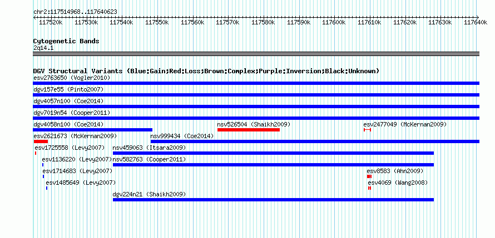Click the nsv999434 (Coe2014) label

tap(182, 136)
